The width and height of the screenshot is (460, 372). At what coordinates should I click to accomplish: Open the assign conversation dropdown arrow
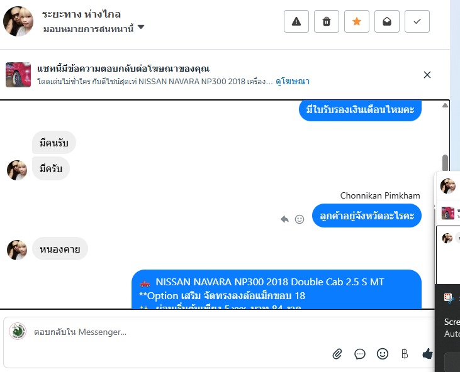tap(141, 27)
